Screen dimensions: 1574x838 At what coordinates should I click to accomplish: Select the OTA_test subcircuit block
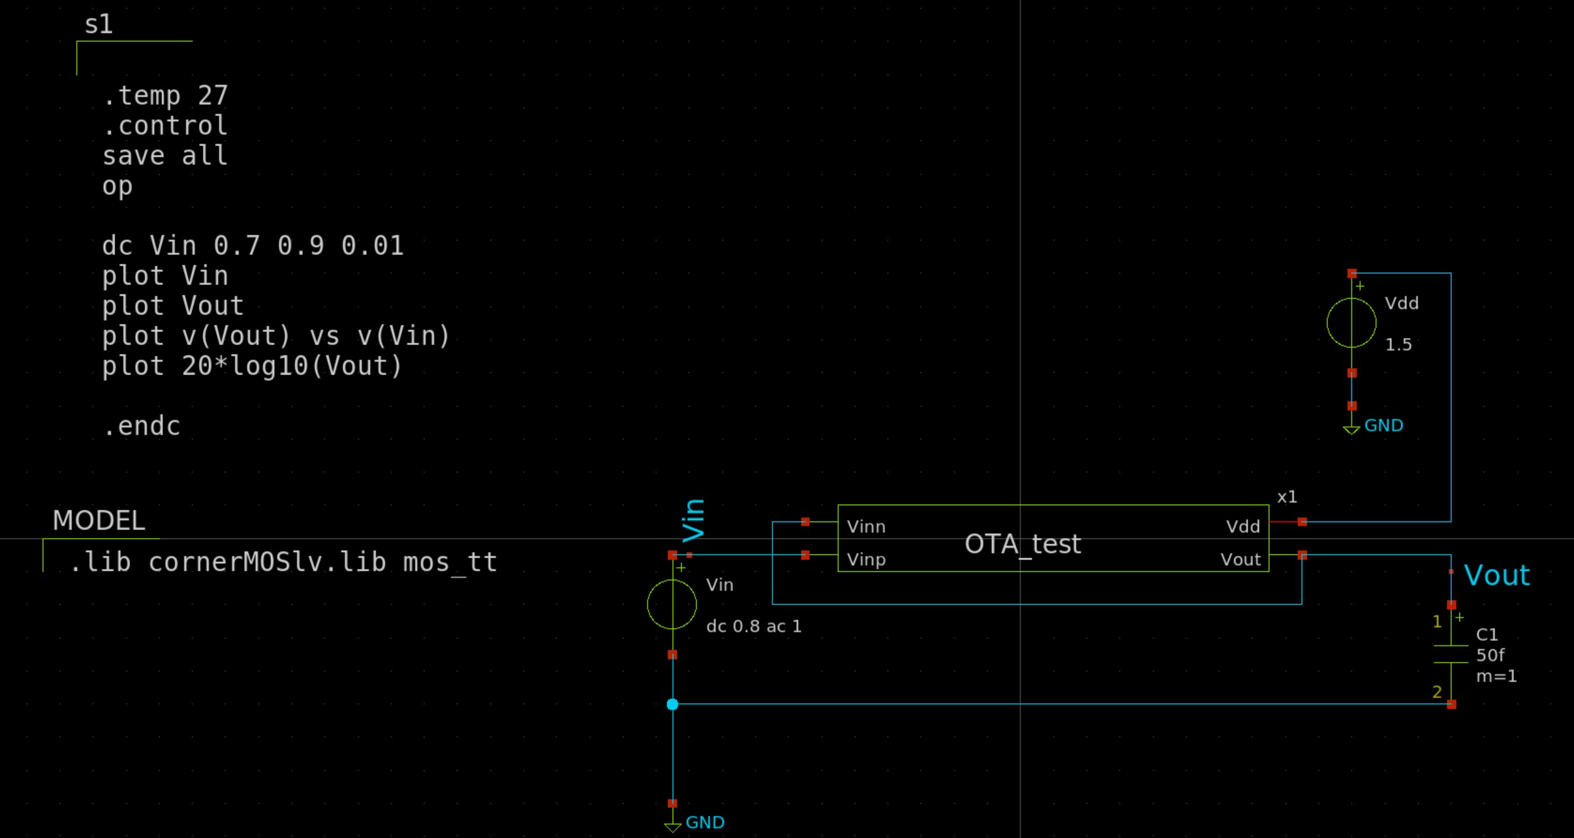(1023, 544)
